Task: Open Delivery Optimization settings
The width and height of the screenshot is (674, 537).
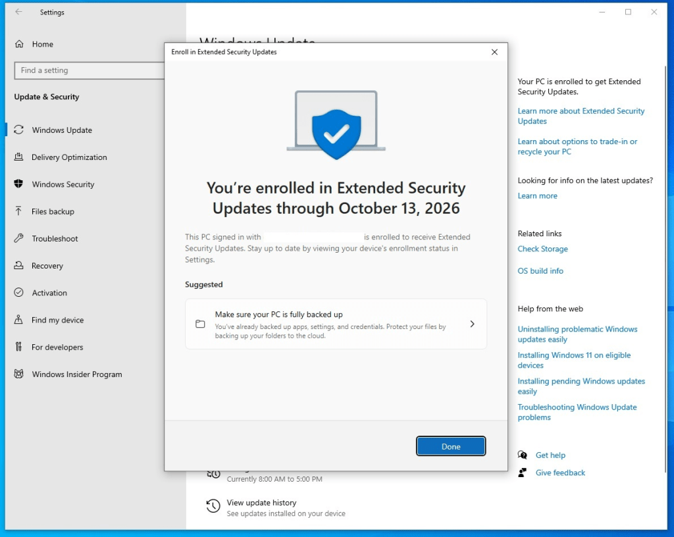Action: [69, 157]
